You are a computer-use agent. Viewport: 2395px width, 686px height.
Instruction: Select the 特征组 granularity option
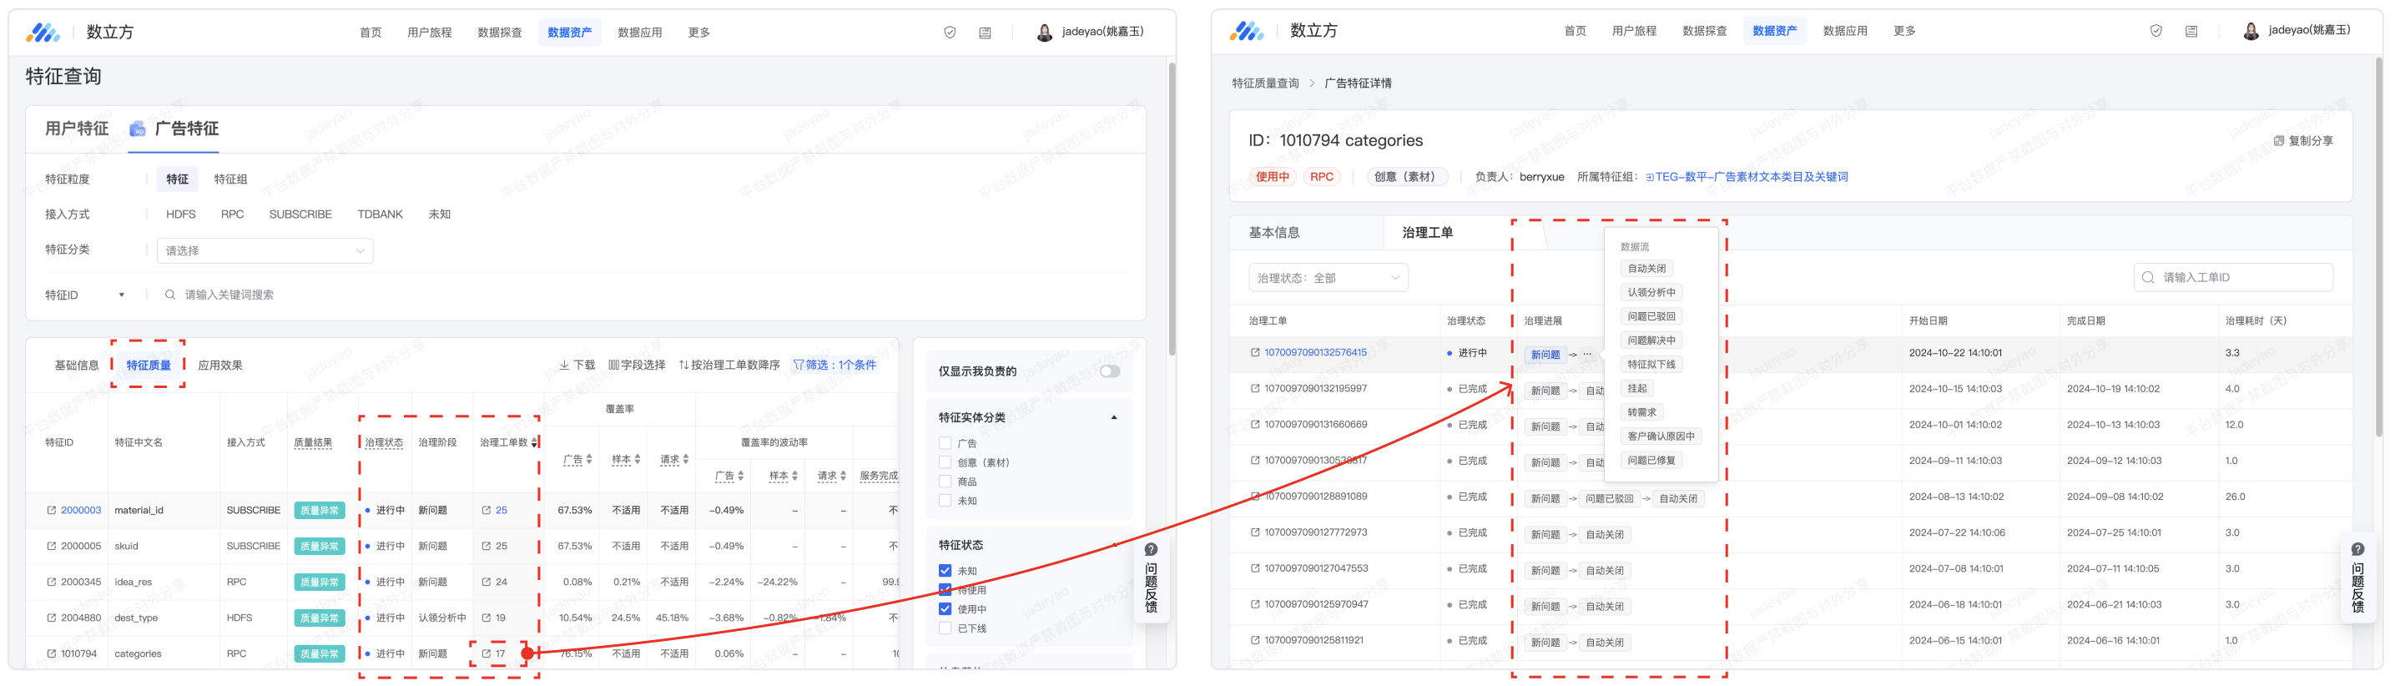click(230, 179)
